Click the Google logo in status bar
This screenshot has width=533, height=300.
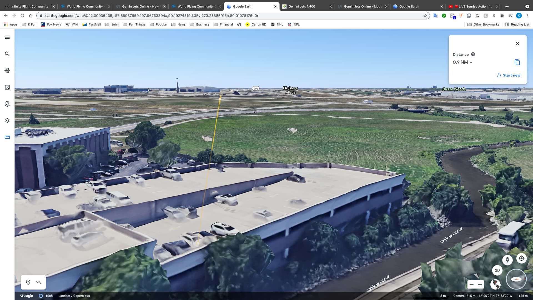click(27, 296)
